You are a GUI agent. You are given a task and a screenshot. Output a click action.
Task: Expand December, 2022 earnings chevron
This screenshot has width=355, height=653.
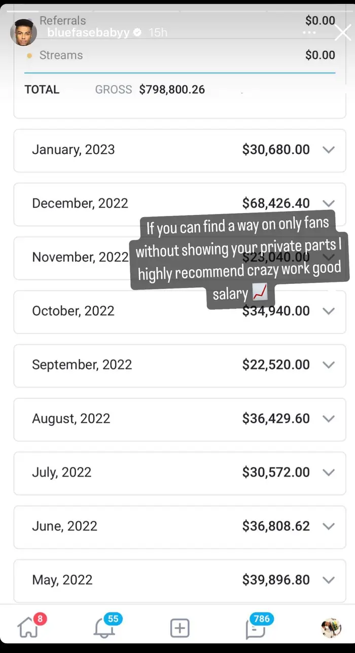click(329, 203)
